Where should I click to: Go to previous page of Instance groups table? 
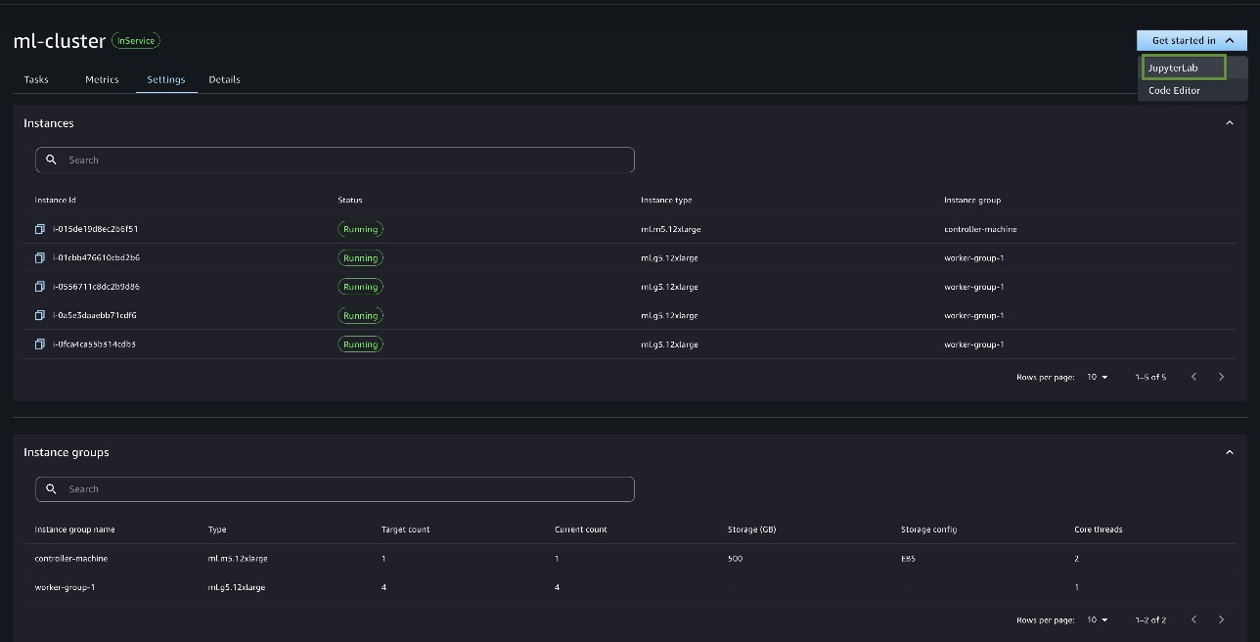1193,619
